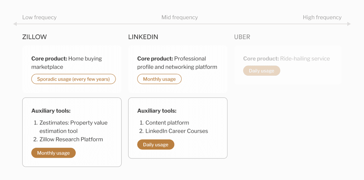
Task: Click the outlined 'Monthly usage' badge under LinkedIn
Action: (x=159, y=79)
